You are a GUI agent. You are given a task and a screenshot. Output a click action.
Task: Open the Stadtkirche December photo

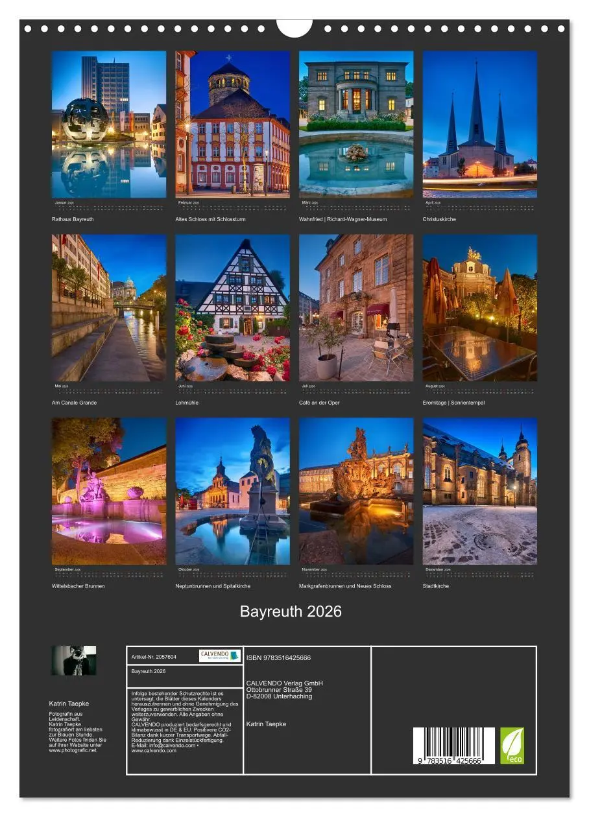[x=480, y=491]
